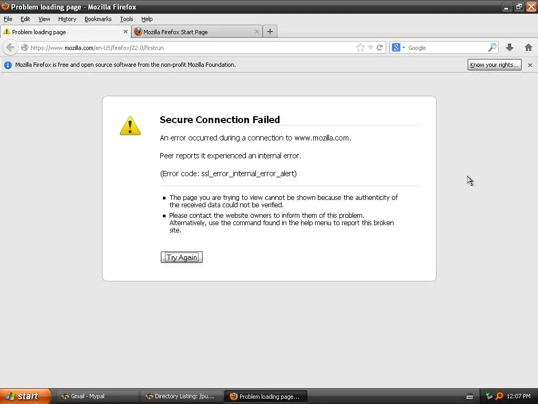The height and width of the screenshot is (404, 538).
Task: Close the Problem loading page tab
Action: [x=125, y=32]
